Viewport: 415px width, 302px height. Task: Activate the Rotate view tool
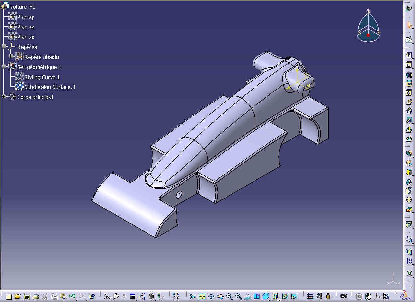220,296
